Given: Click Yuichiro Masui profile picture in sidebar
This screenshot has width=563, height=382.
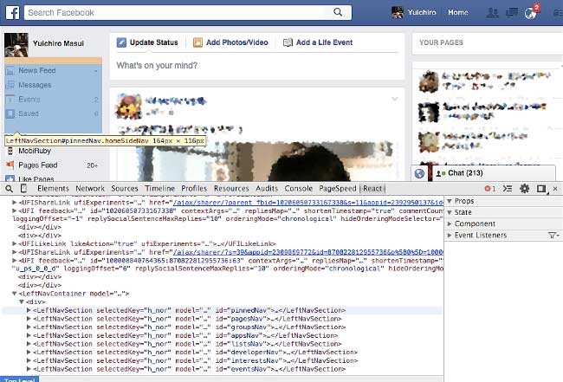Looking at the screenshot, I should (16, 45).
